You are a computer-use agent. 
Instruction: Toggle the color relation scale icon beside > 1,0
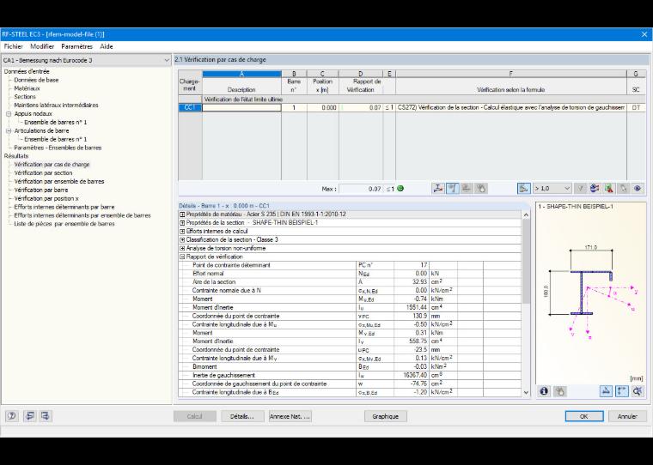[524, 189]
